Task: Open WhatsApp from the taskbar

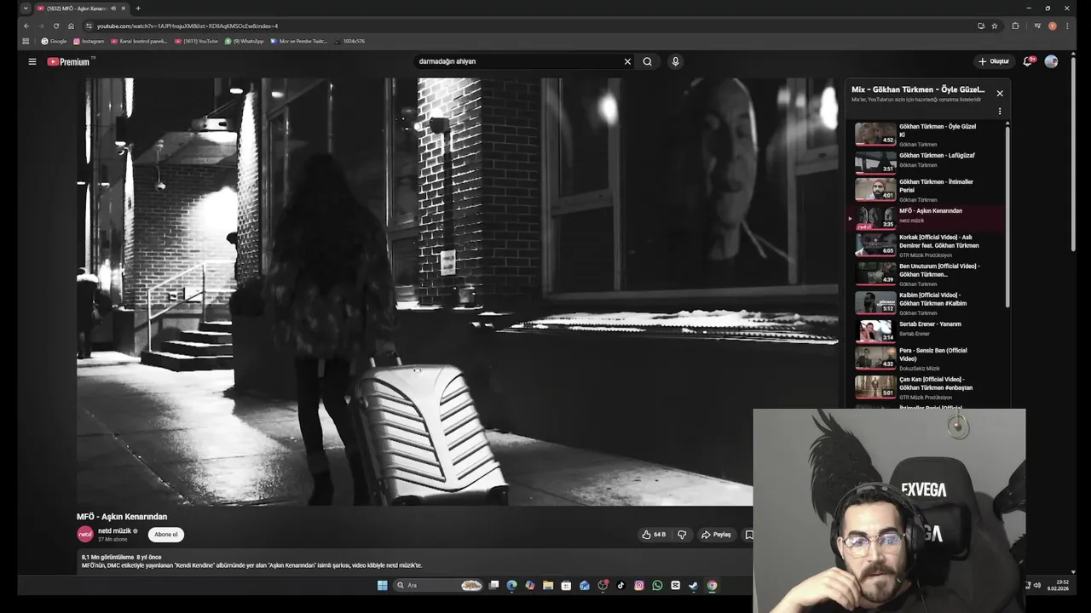Action: [657, 585]
